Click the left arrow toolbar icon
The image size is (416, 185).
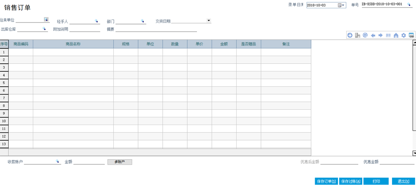[373, 35]
